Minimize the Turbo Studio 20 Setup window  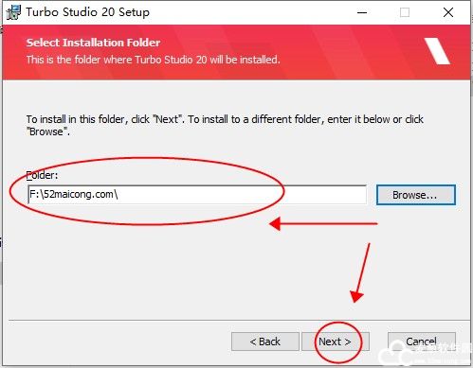[362, 12]
